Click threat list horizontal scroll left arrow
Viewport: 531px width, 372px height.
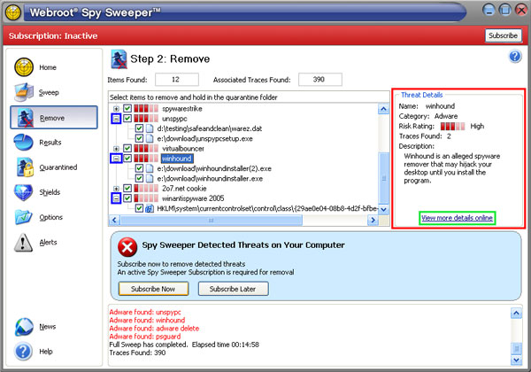coord(114,221)
